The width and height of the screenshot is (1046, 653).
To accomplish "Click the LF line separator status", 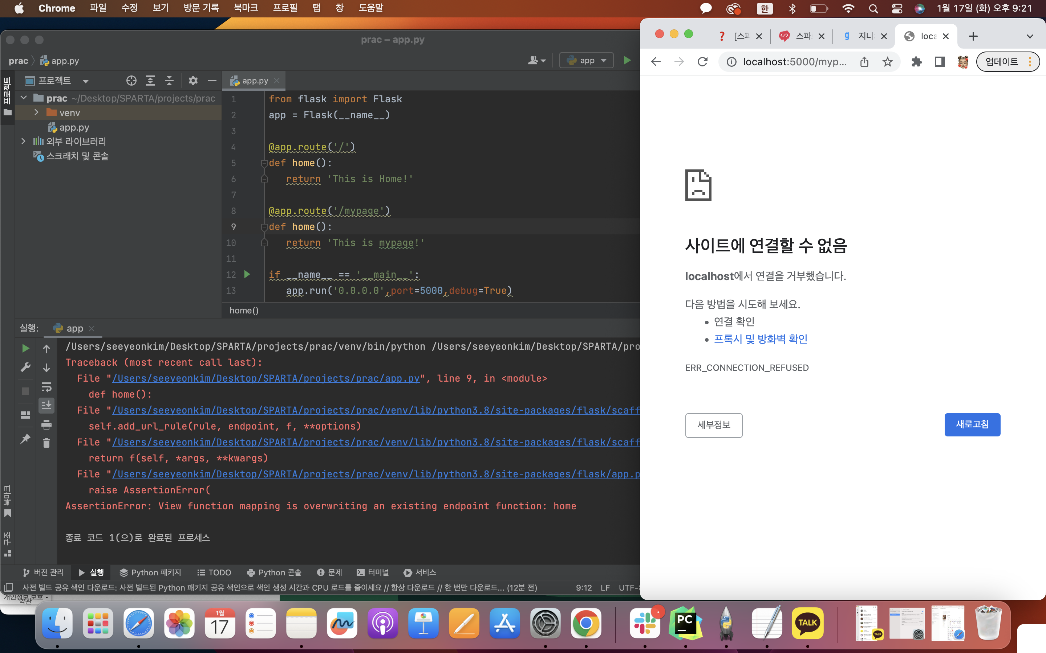I will (x=605, y=588).
